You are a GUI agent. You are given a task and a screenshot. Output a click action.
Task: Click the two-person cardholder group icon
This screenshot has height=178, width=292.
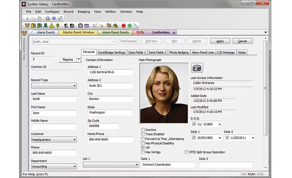(x=72, y=26)
